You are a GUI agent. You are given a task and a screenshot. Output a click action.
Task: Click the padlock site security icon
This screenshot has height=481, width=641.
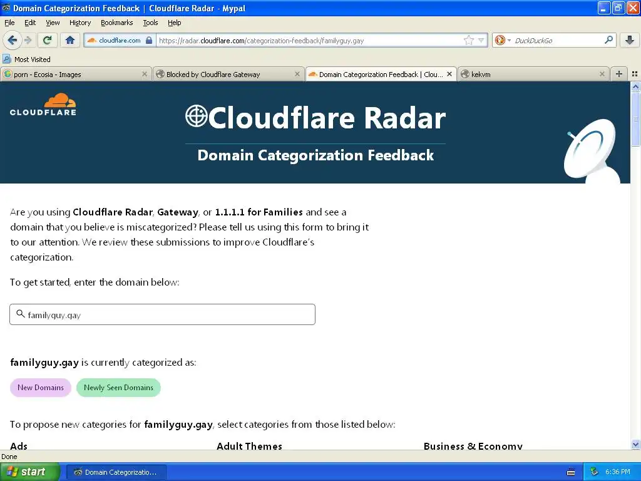(149, 40)
